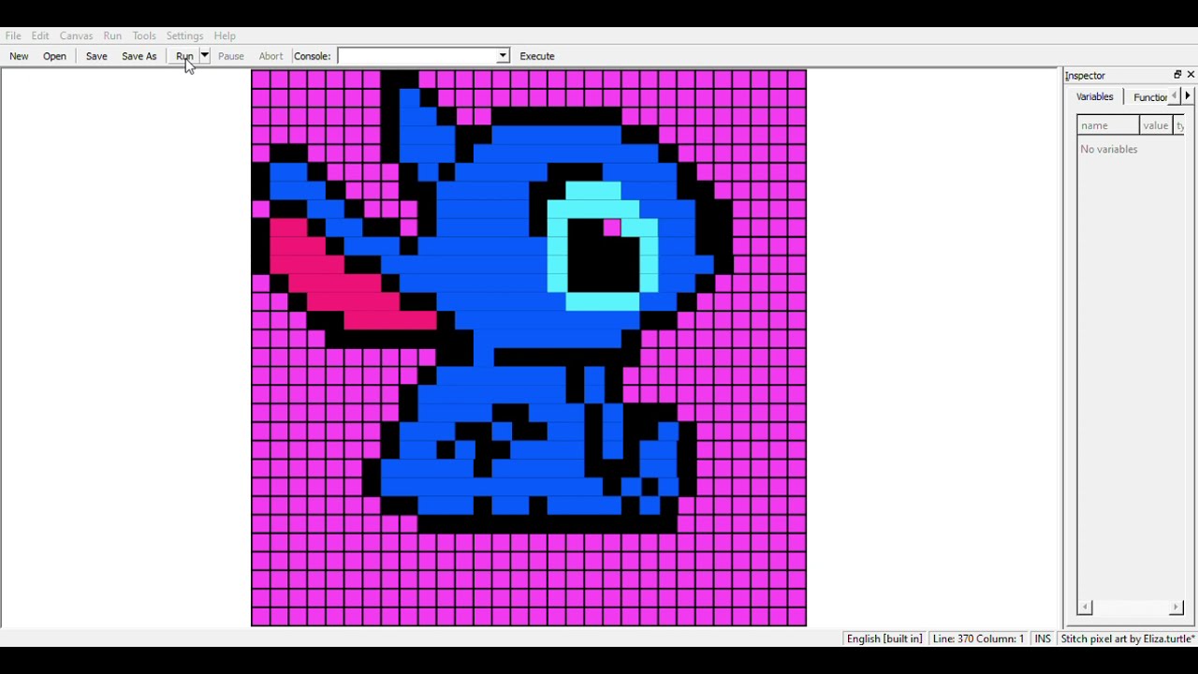Click the Inspector horizontal scrollbar left arrow

tap(1086, 608)
